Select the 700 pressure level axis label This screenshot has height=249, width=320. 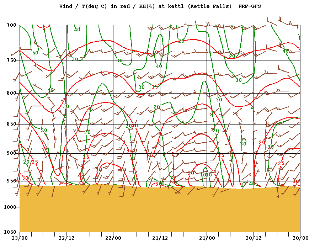11,25
